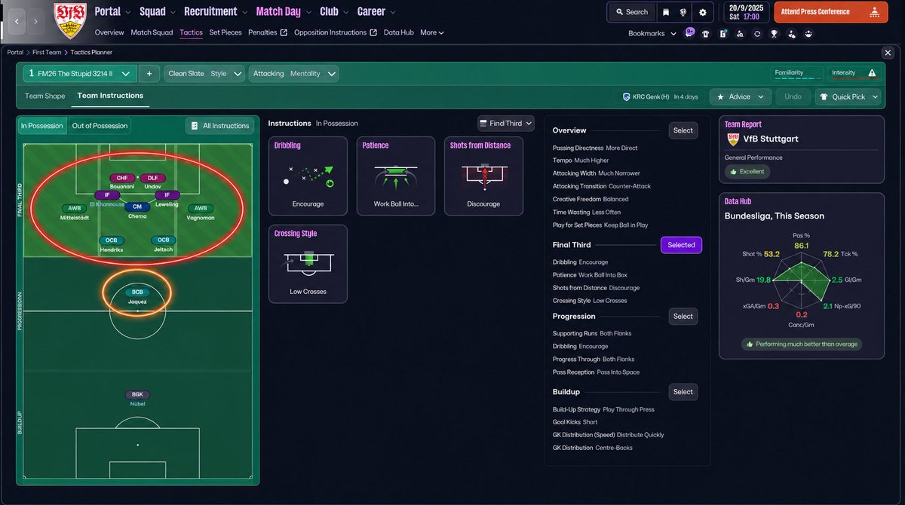
Task: Open Opposition Instructions sub-tab
Action: (336, 32)
